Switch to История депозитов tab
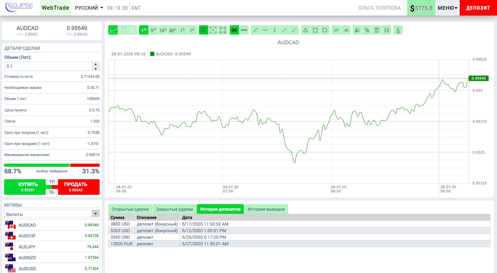 [220, 209]
